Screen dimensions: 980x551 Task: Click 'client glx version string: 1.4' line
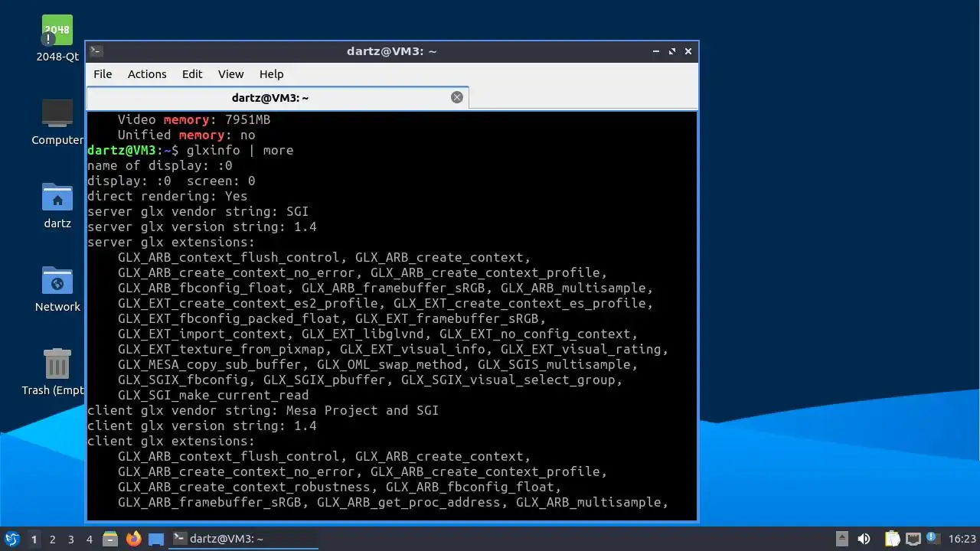click(202, 425)
